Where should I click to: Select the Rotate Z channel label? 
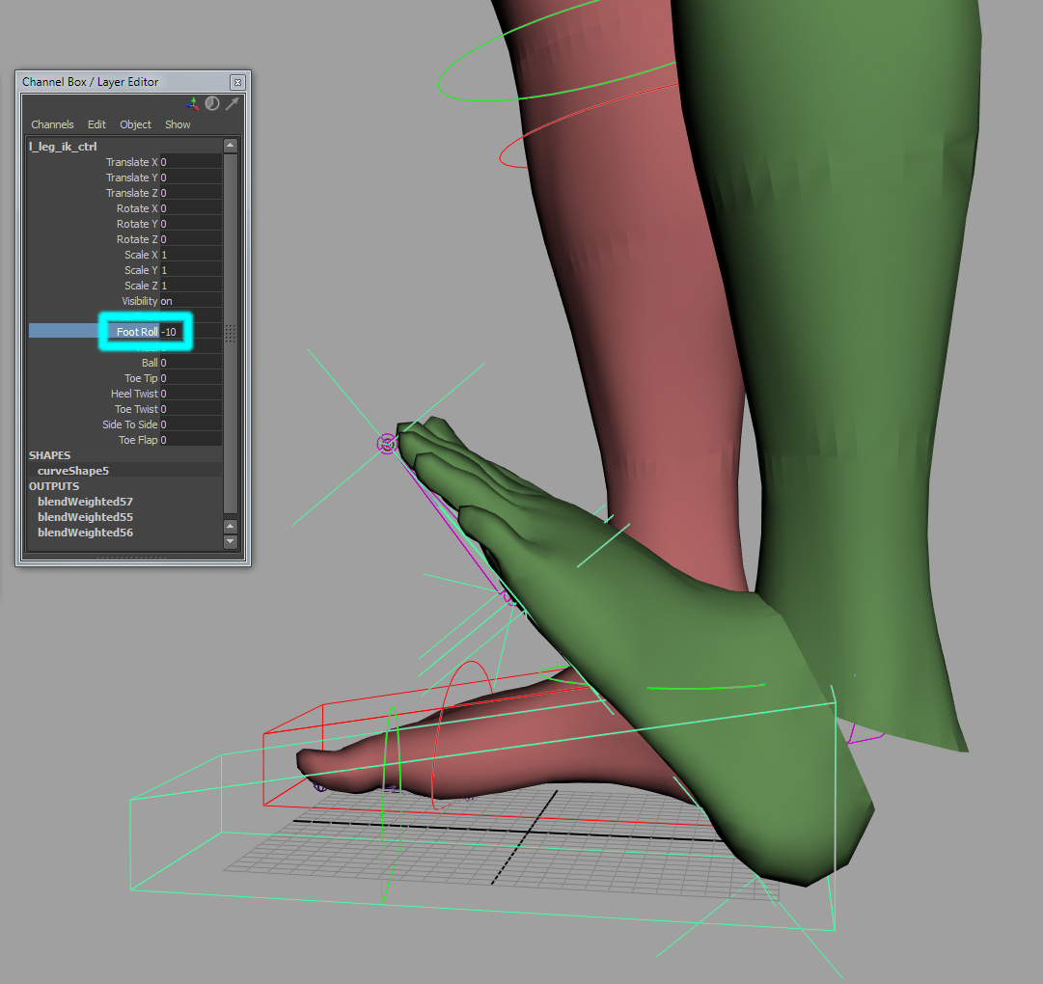pyautogui.click(x=137, y=239)
